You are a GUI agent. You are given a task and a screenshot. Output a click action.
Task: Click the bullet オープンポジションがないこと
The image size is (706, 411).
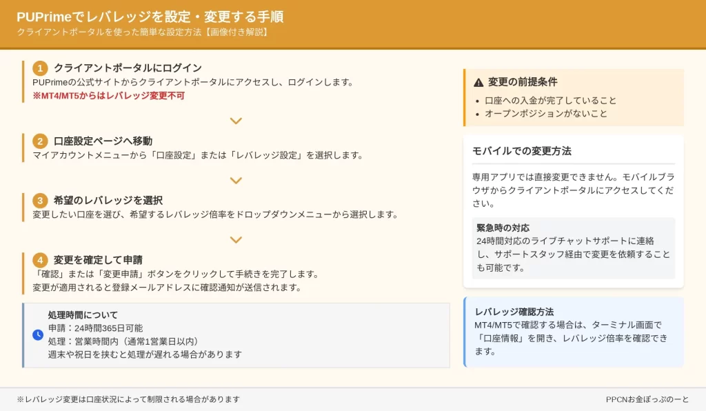pos(546,114)
